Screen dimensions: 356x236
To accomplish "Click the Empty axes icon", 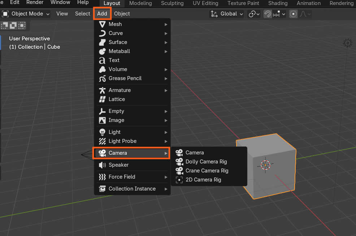I will 102,111.
